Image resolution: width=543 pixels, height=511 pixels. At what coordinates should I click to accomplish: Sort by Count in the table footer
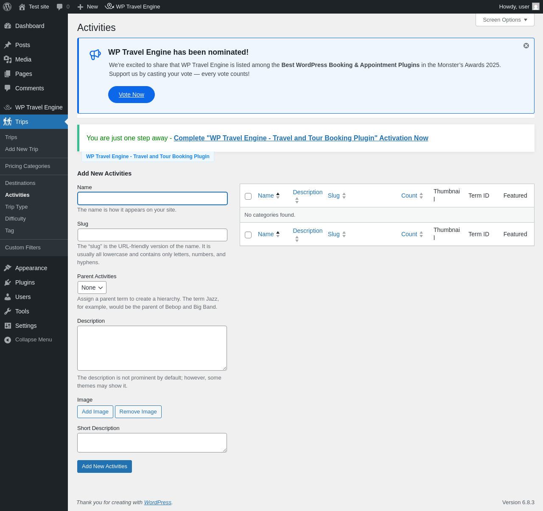click(x=412, y=234)
